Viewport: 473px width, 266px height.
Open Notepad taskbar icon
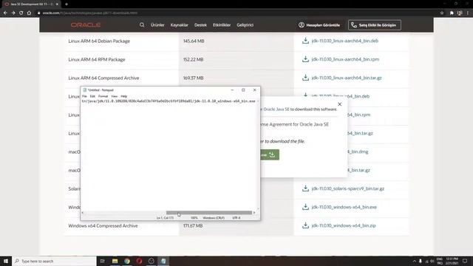coord(163,261)
